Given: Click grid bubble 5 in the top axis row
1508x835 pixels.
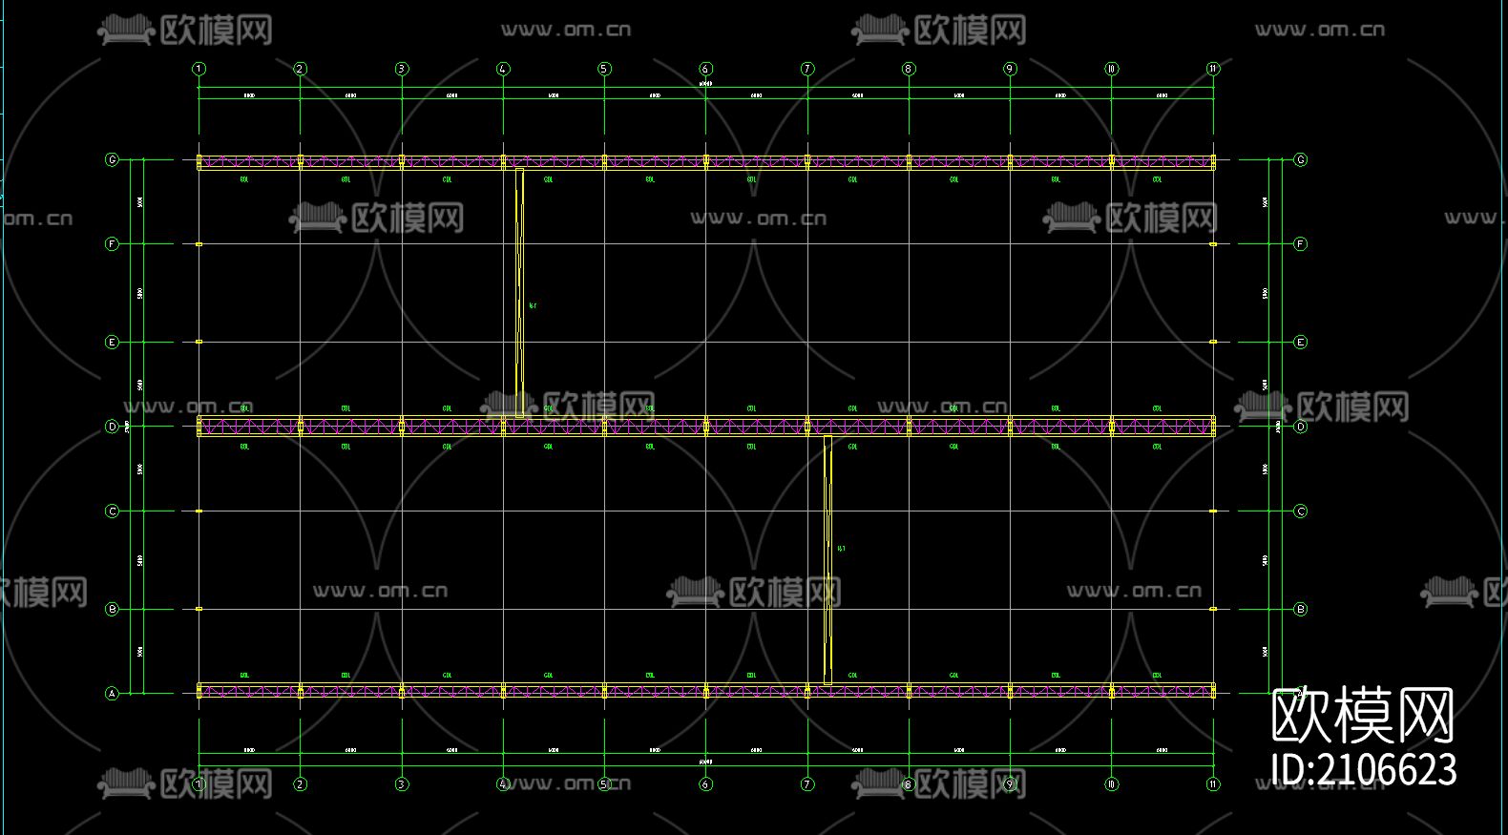Looking at the screenshot, I should pyautogui.click(x=604, y=69).
